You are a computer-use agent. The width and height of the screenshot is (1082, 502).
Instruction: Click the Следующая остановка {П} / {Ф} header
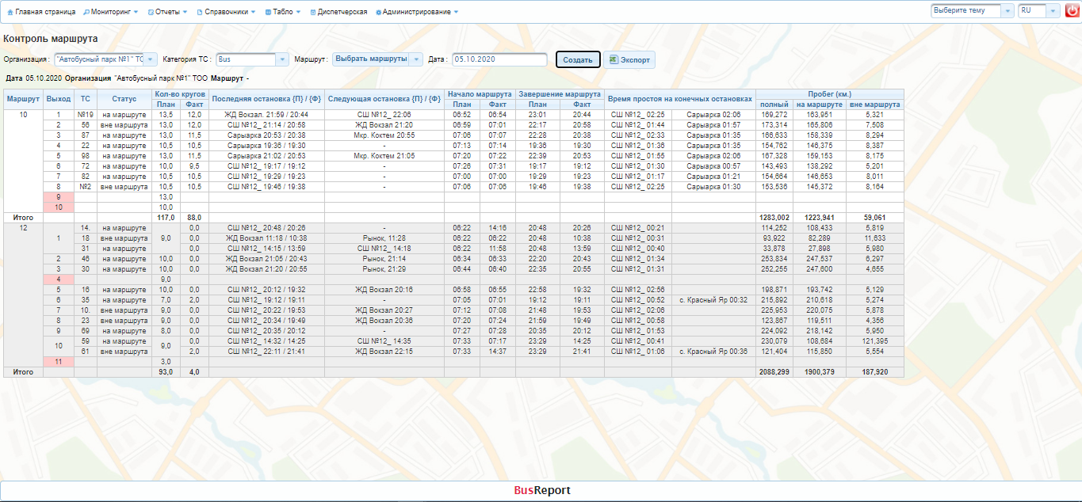click(384, 99)
